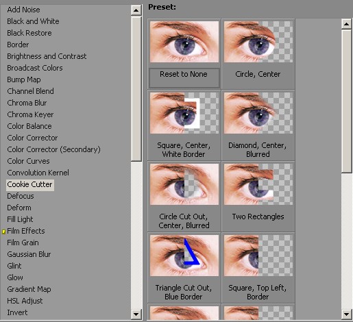353x322 pixels.
Task: Pick the Border effect
Action: point(18,45)
